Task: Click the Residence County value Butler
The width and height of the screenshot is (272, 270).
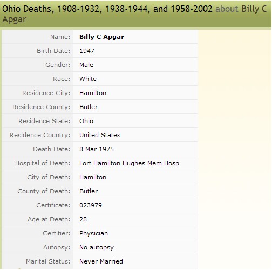Action: [89, 107]
